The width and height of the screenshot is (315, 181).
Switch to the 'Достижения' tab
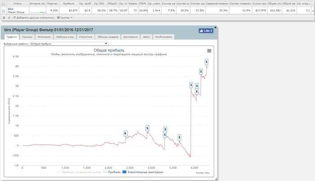[130, 37]
